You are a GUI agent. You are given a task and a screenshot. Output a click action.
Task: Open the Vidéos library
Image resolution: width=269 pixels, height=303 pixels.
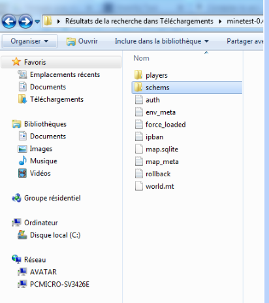click(x=40, y=173)
